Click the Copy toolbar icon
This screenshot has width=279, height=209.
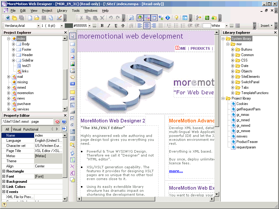tap(88, 18)
